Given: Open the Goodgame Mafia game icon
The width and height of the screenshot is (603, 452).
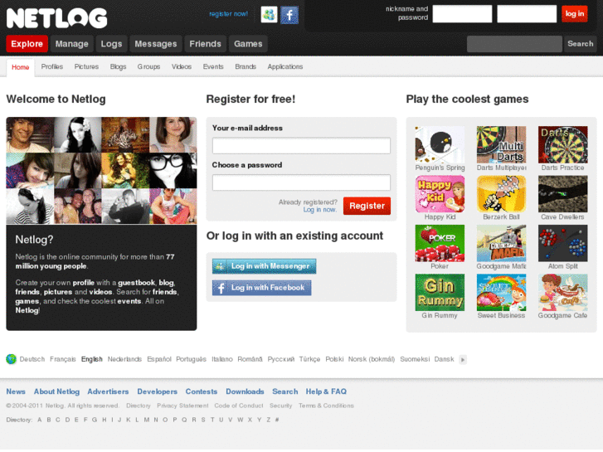Looking at the screenshot, I should pyautogui.click(x=501, y=243).
